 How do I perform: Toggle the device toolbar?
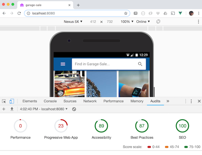click(x=12, y=101)
